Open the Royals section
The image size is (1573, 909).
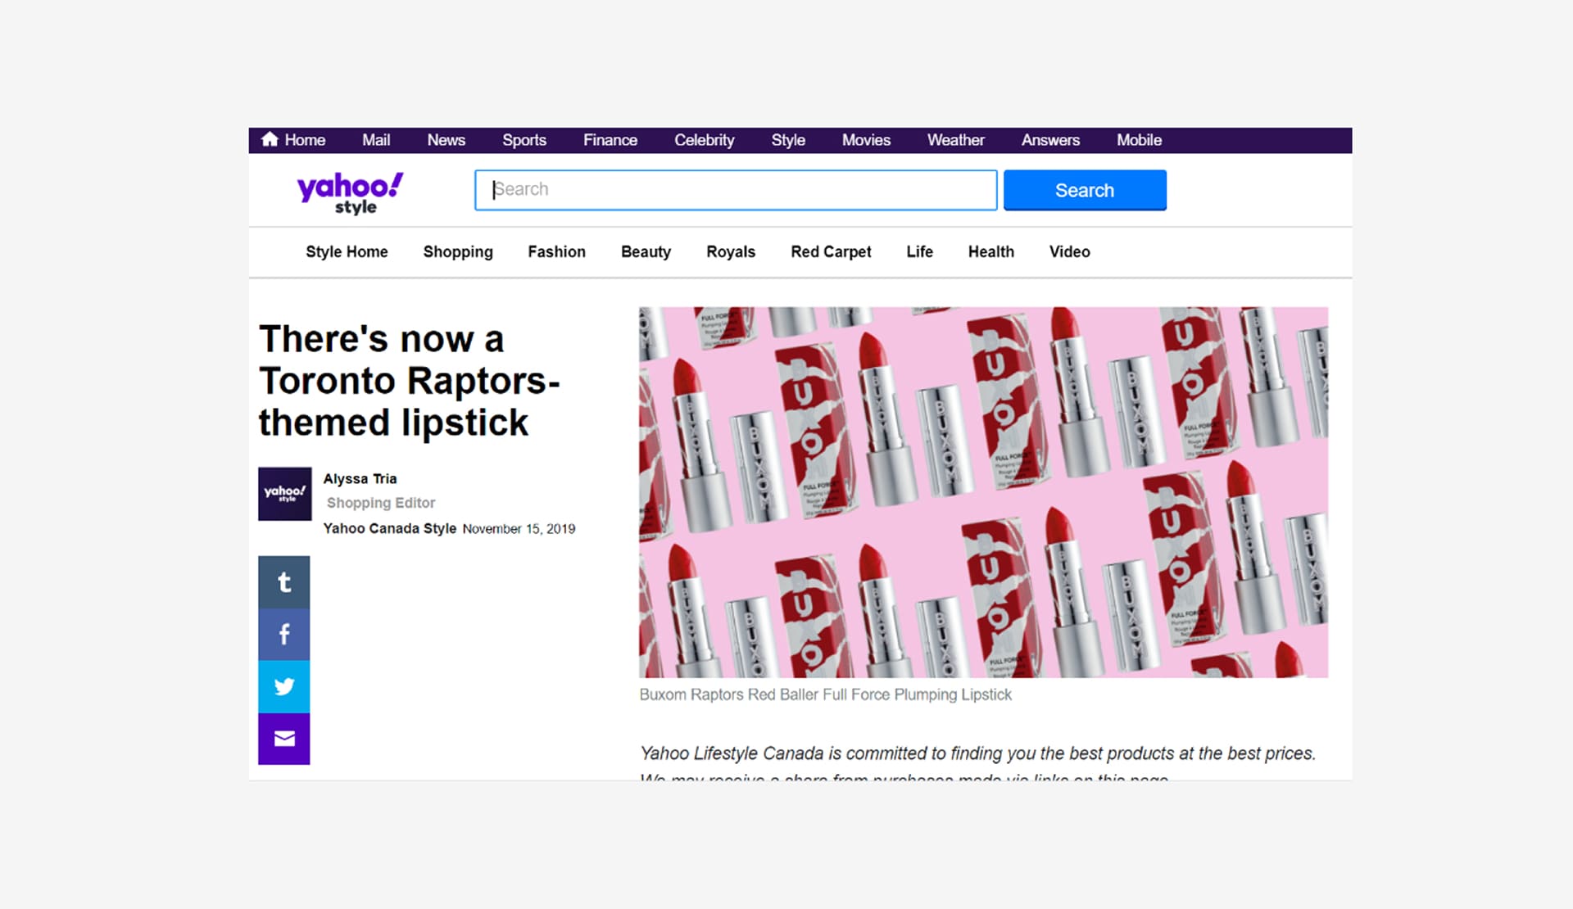click(x=731, y=251)
